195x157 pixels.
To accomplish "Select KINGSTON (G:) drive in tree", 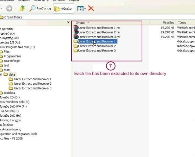I will [x=9, y=111].
